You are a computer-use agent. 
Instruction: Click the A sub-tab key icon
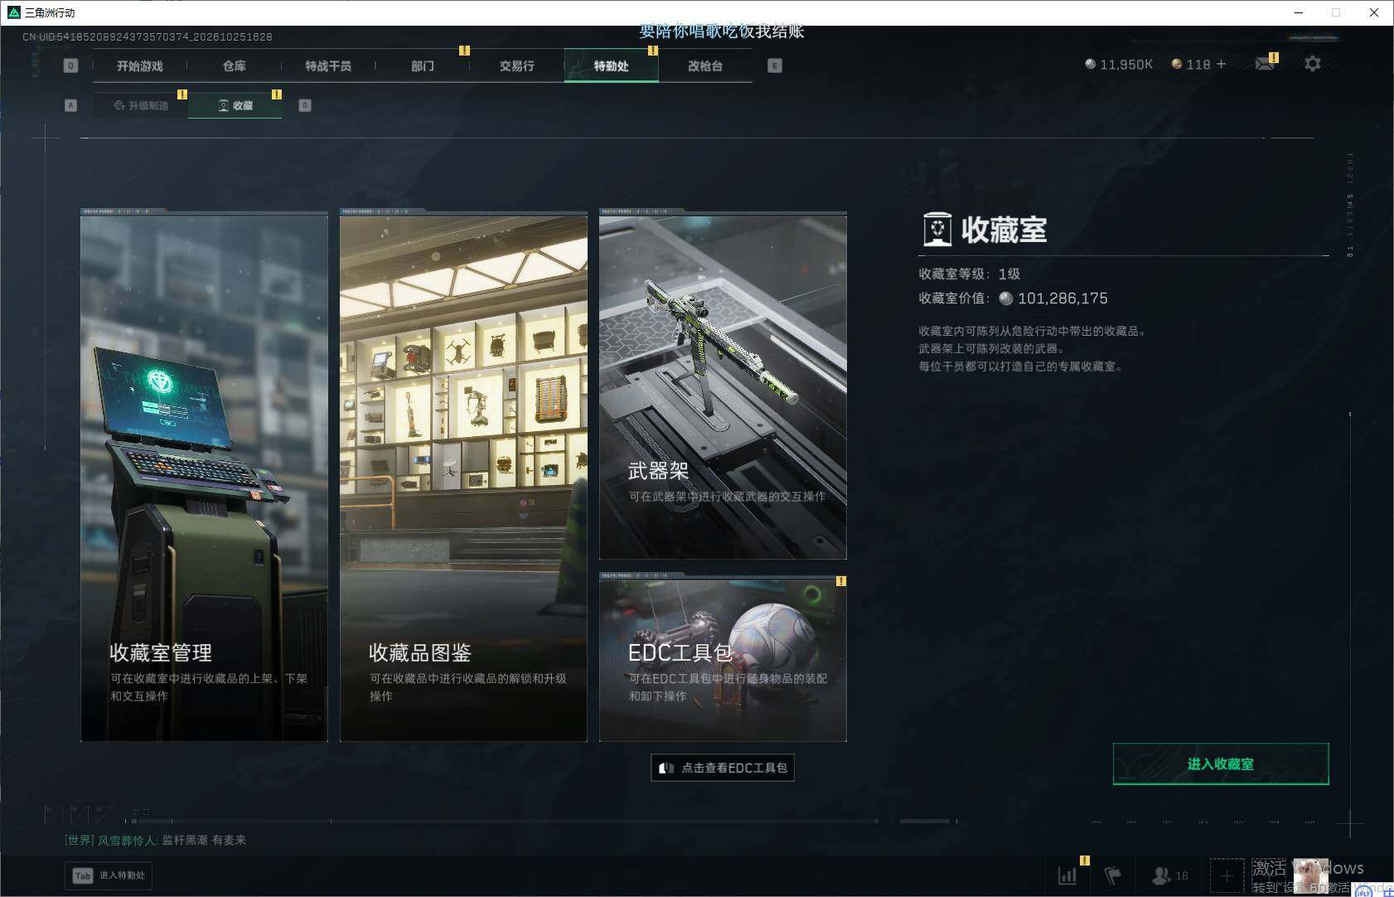pyautogui.click(x=70, y=105)
